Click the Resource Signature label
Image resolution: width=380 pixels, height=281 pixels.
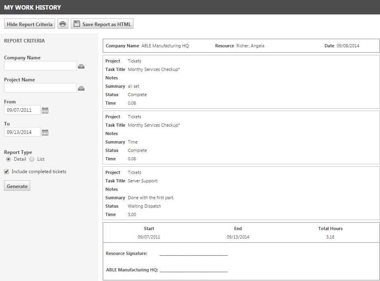[x=127, y=253]
